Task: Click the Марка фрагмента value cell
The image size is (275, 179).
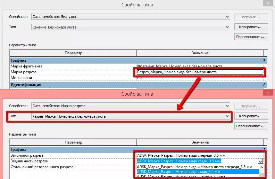Action: [199, 66]
